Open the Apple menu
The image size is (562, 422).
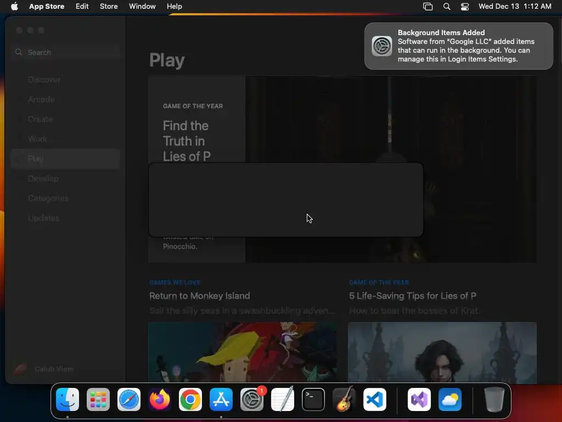[14, 6]
